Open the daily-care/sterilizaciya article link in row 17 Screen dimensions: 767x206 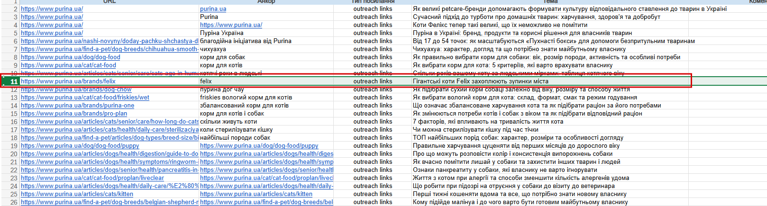tap(110, 130)
